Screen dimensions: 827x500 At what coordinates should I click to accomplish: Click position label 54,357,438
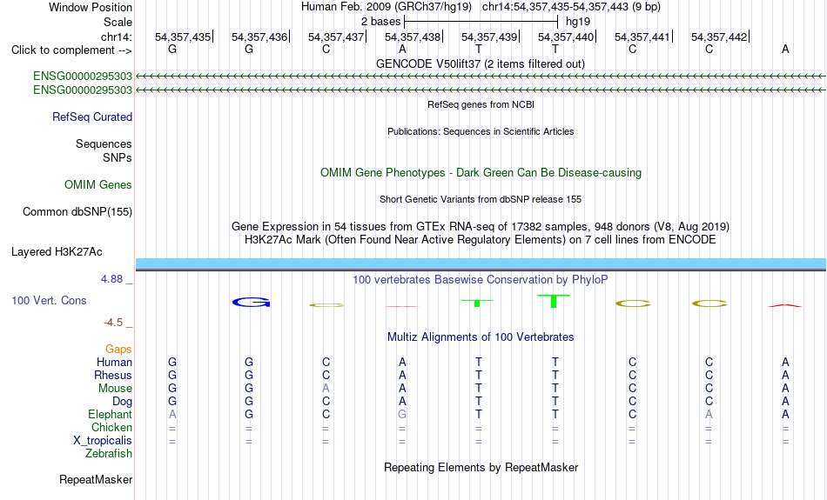click(413, 37)
